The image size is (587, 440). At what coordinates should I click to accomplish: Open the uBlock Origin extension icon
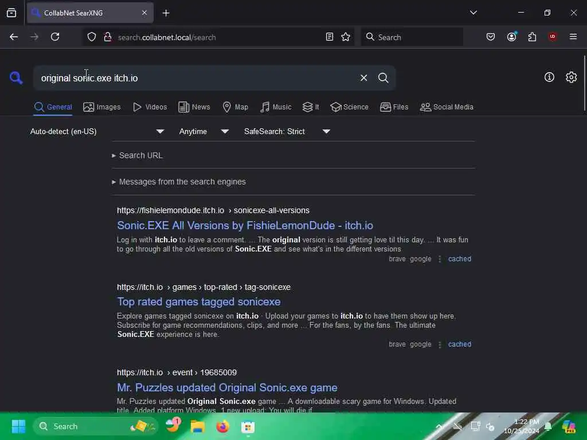pyautogui.click(x=553, y=37)
